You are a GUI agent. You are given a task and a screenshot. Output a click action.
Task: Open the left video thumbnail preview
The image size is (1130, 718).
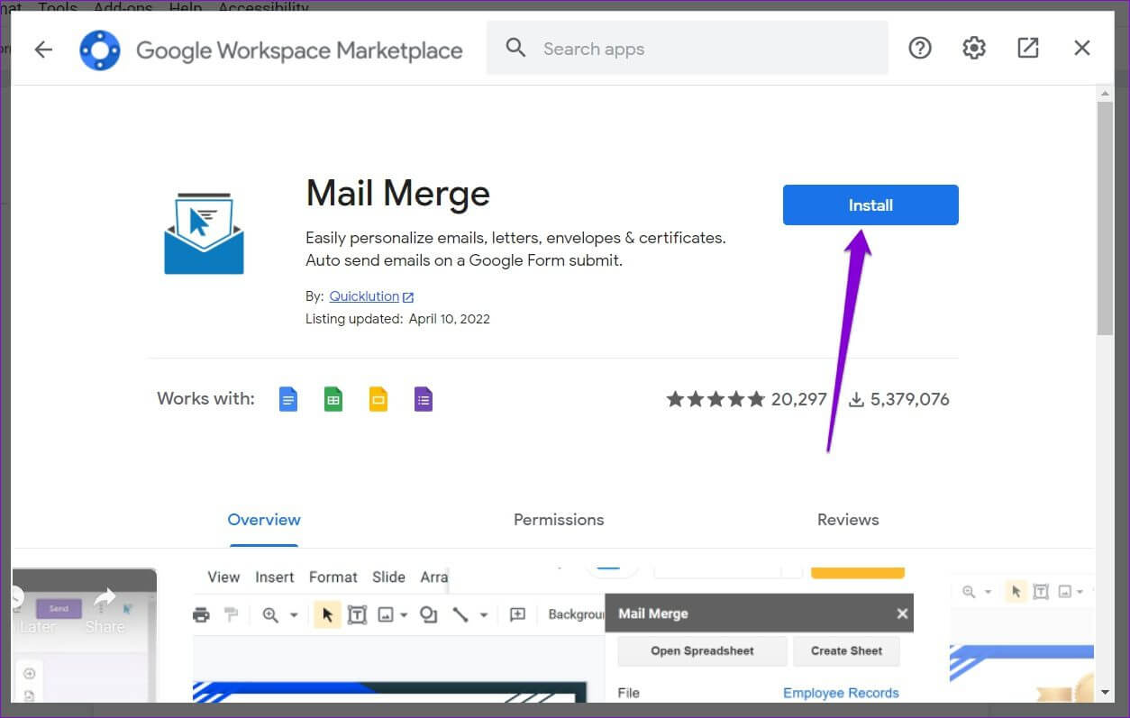click(85, 635)
